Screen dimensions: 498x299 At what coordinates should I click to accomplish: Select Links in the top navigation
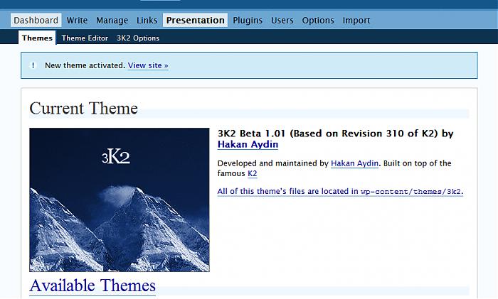[147, 21]
